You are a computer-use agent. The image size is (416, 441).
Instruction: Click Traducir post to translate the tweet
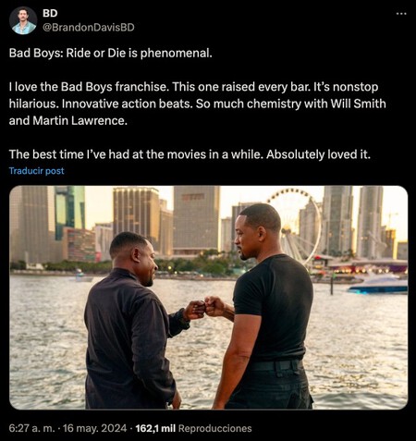click(36, 171)
